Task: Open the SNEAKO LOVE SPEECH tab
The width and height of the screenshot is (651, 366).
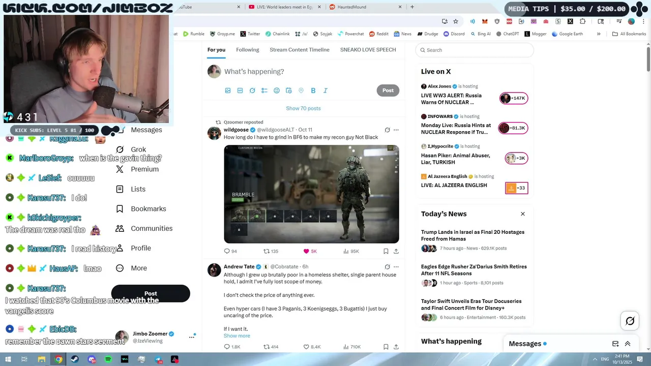Action: point(368,50)
